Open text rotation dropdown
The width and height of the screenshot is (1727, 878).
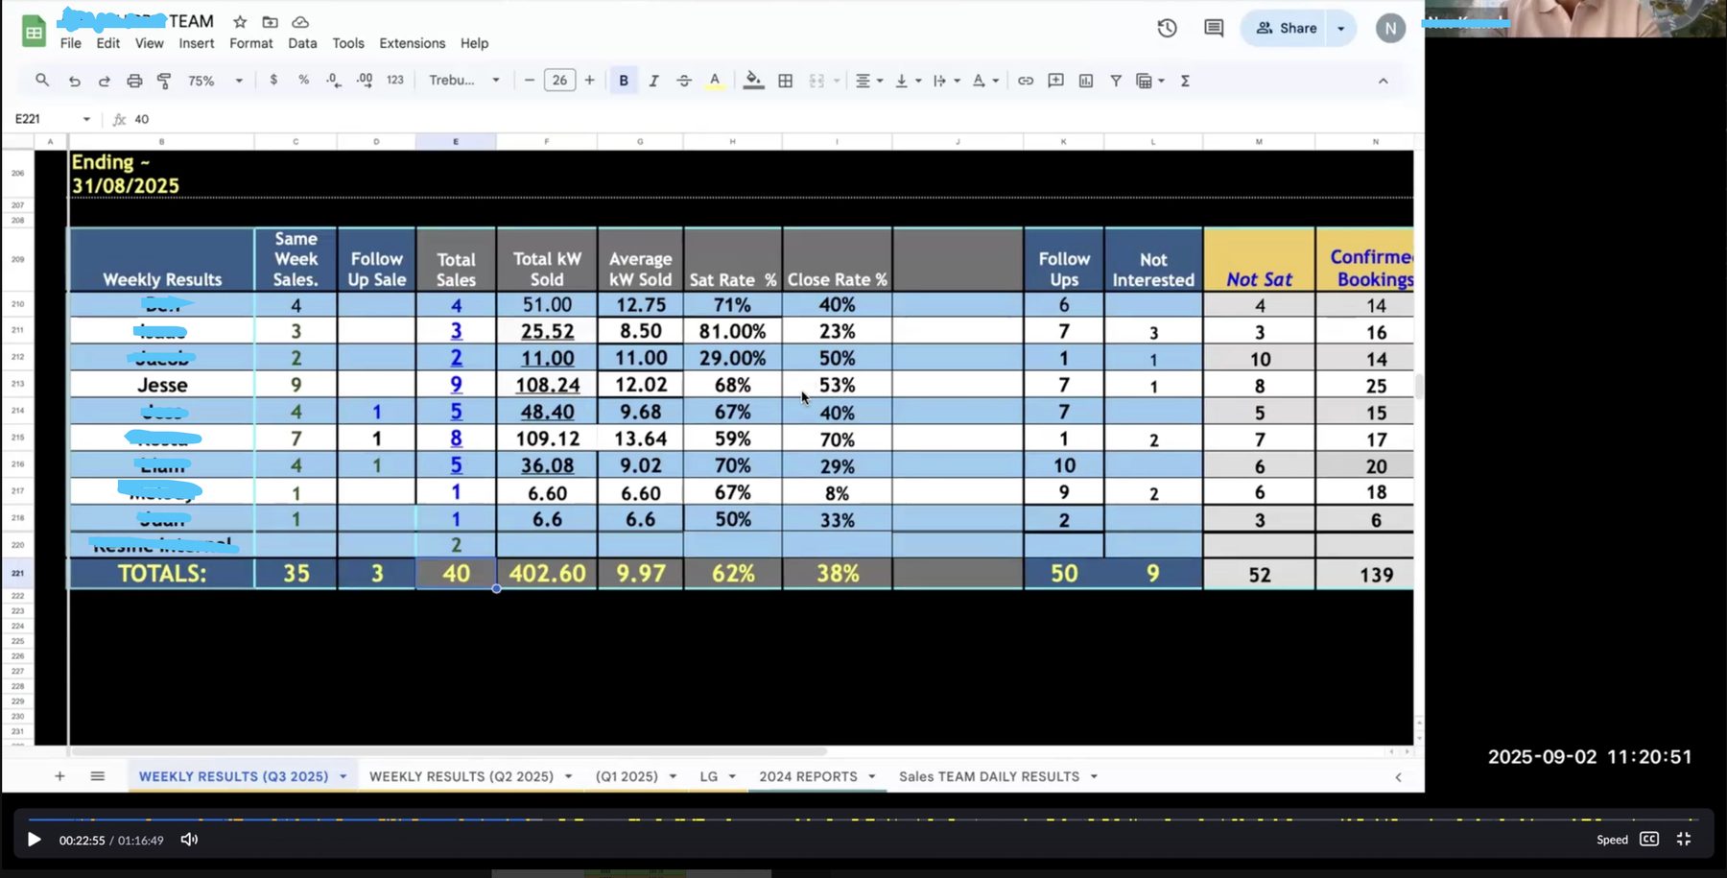(x=985, y=81)
